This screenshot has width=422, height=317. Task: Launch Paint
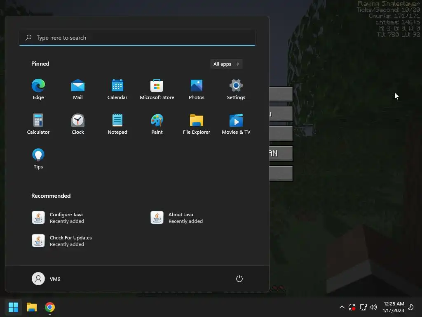point(157,124)
